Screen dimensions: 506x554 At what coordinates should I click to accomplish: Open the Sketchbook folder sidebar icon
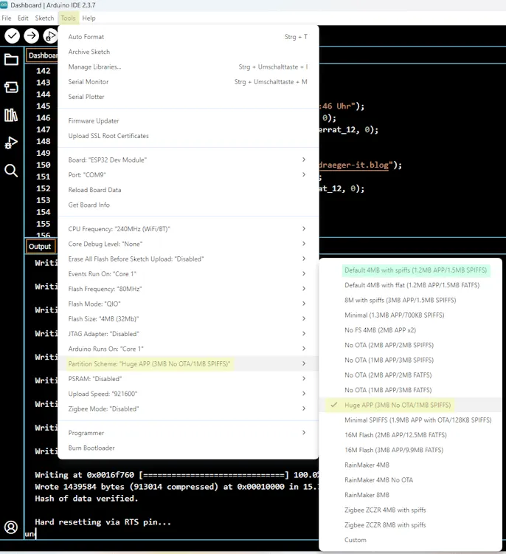pos(11,60)
